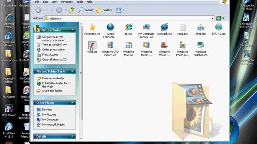Viewport: 257px width, 144px height.
Task: Expand the Address bar dropdown
Action: [212, 18]
